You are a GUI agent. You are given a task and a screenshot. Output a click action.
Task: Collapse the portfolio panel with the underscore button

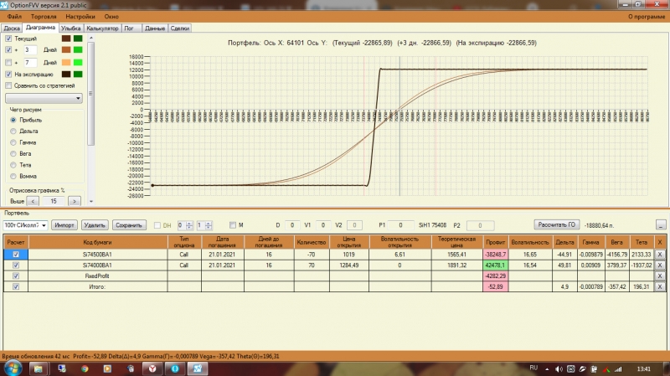coord(661,224)
